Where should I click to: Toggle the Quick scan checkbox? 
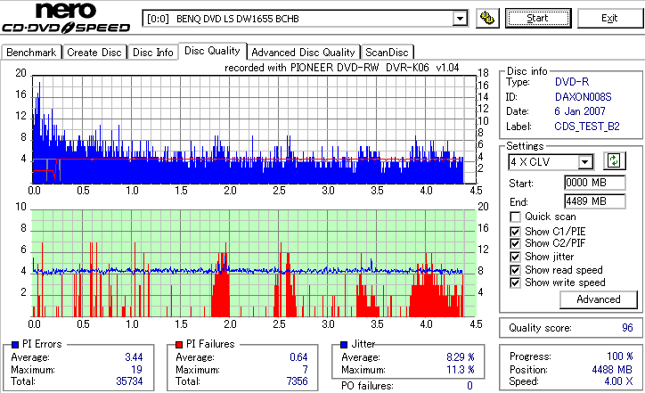tap(515, 217)
